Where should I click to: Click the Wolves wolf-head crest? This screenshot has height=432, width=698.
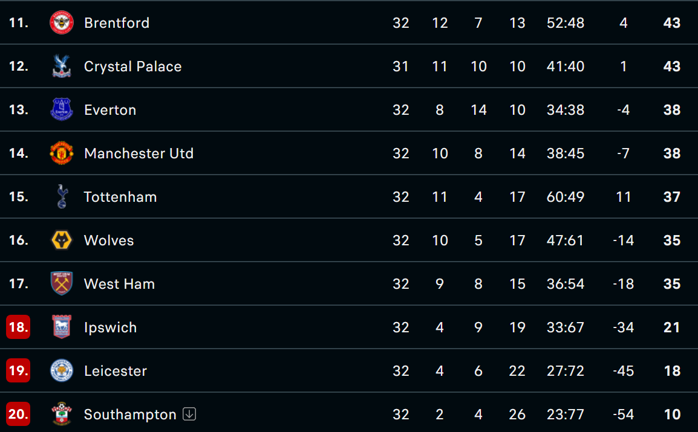pyautogui.click(x=62, y=240)
